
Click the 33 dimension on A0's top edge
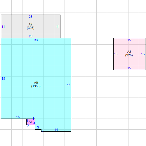click(x=36, y=40)
